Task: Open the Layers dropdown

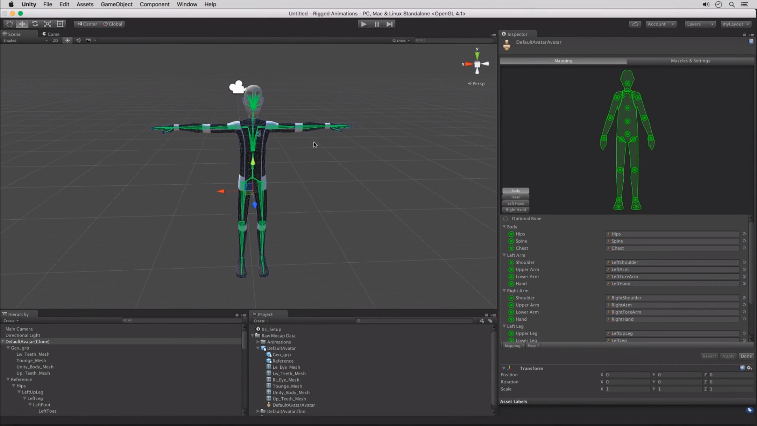Action: click(700, 24)
